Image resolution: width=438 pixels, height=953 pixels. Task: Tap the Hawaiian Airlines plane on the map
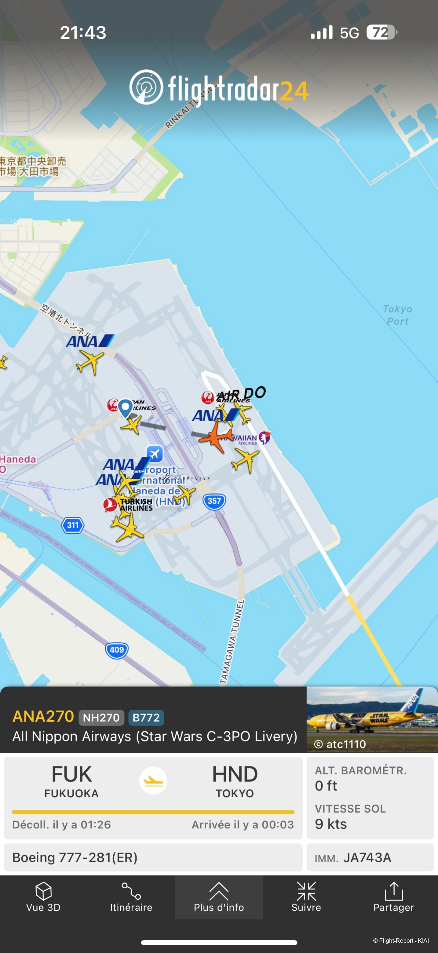(245, 460)
